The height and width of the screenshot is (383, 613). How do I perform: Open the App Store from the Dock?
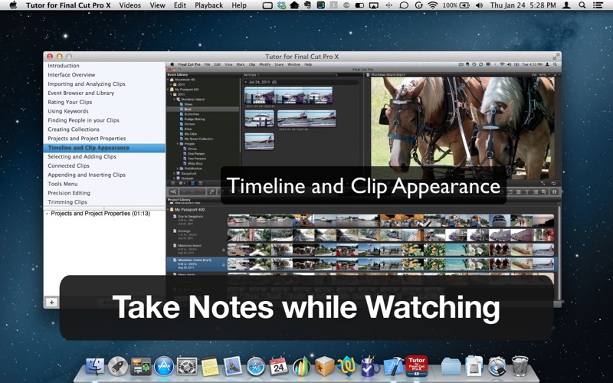164,367
